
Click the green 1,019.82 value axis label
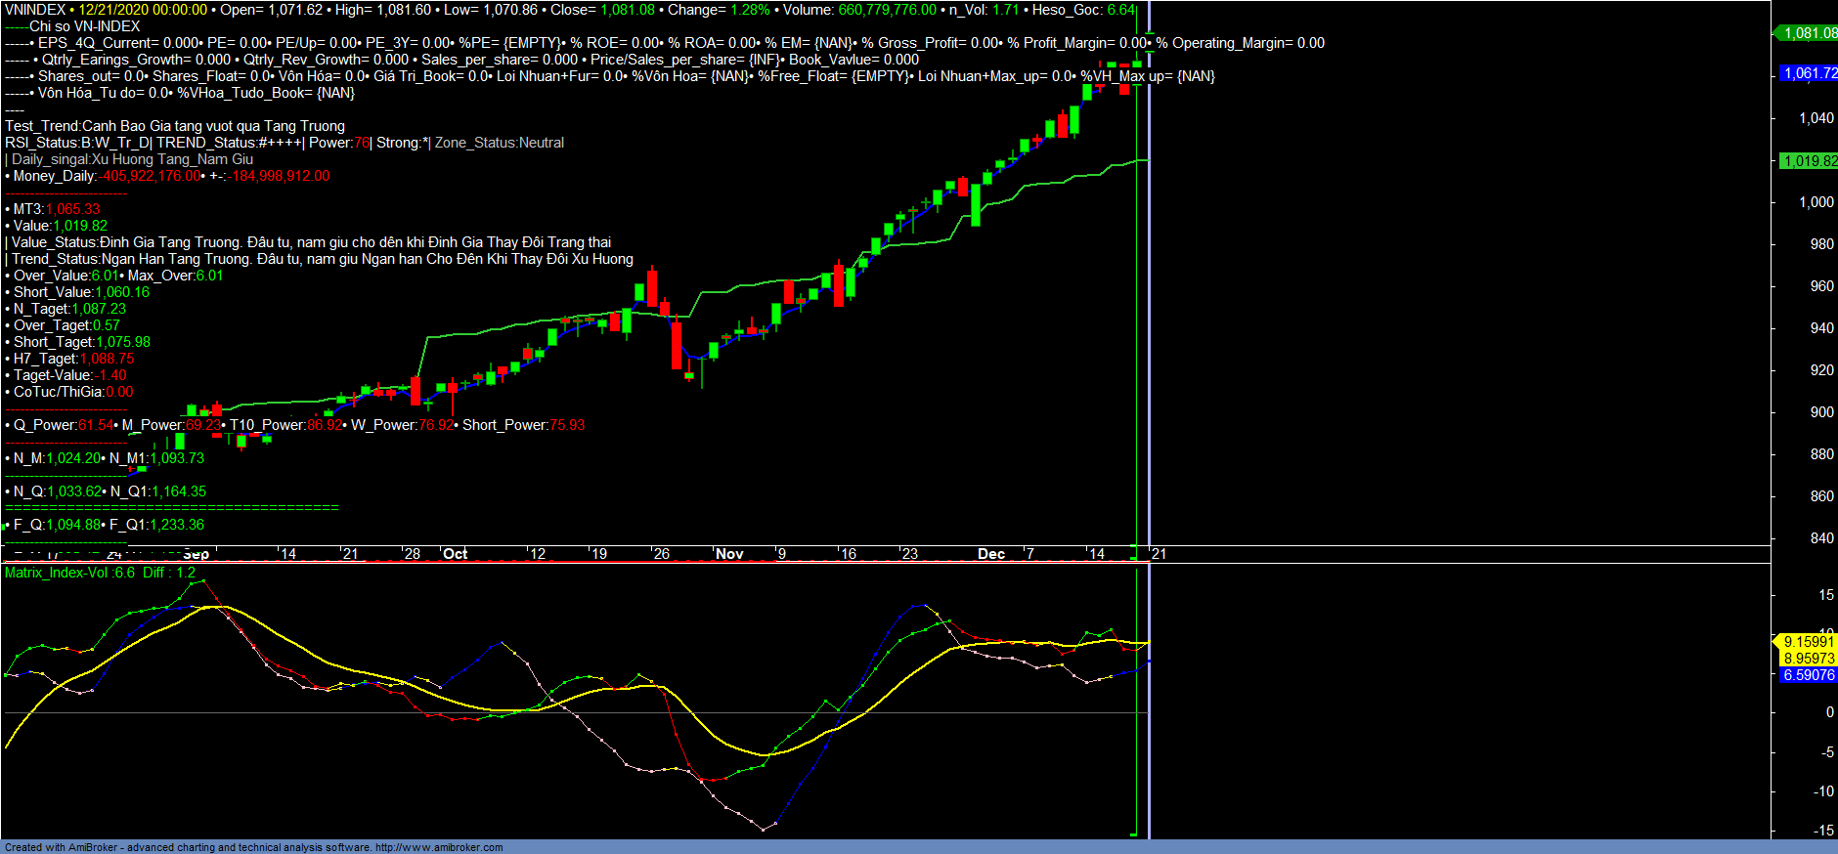coord(1809,161)
